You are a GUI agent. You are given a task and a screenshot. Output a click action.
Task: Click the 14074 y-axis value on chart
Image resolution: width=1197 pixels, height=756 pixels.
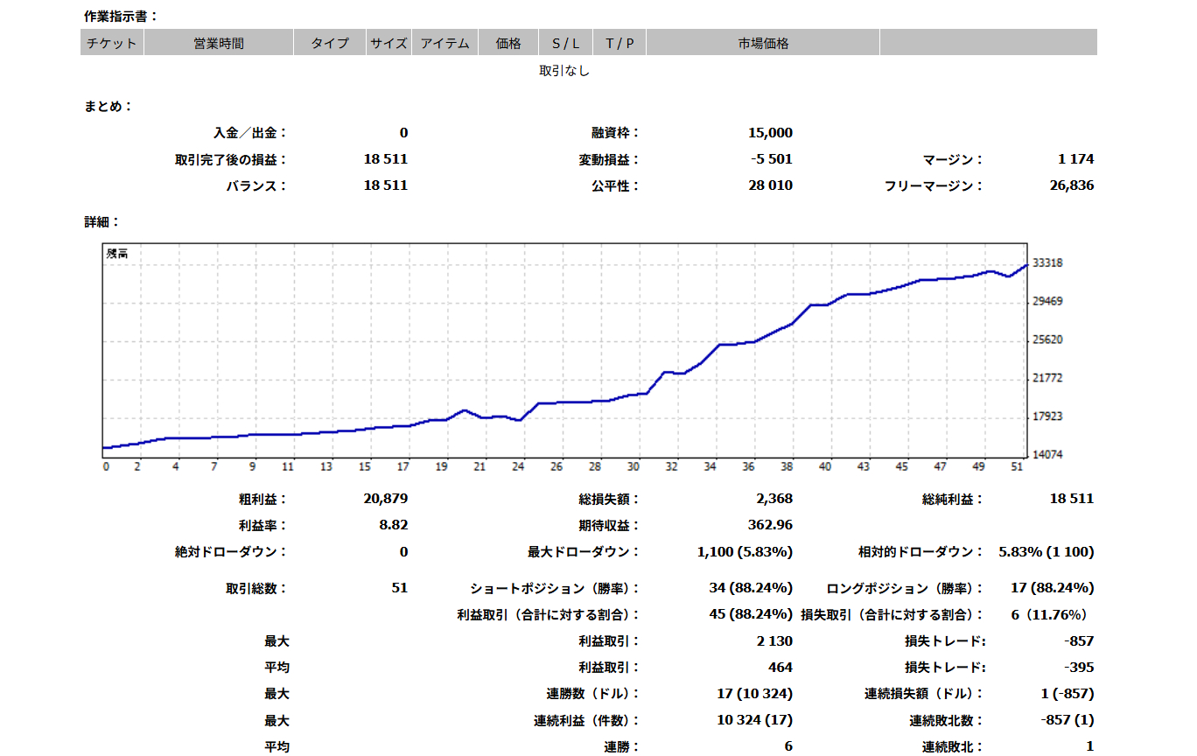(x=1047, y=455)
